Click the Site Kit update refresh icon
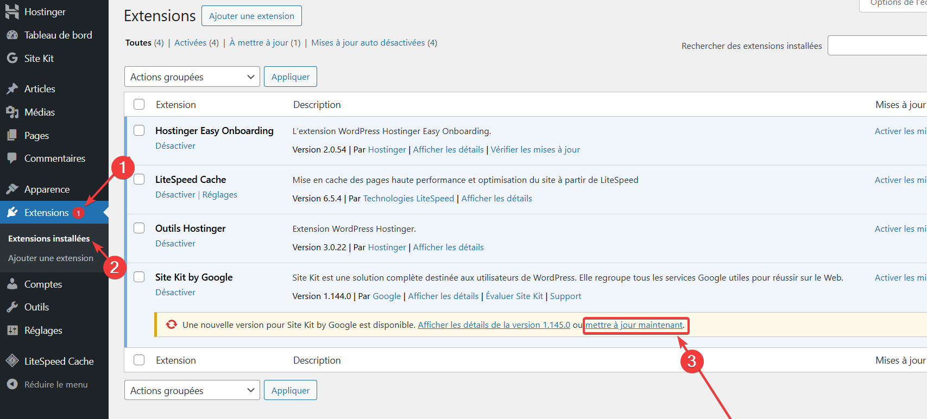 (x=172, y=325)
